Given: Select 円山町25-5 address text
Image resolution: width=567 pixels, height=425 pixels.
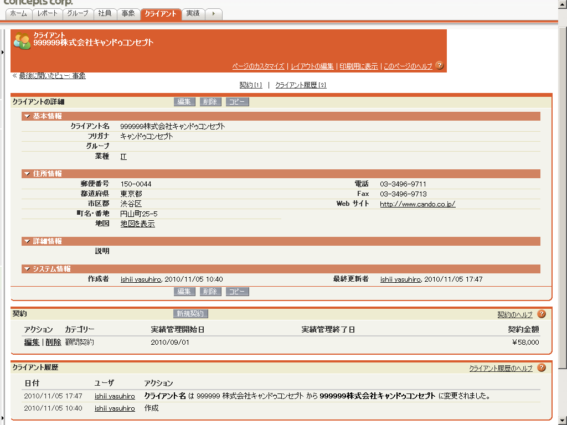Looking at the screenshot, I should [x=139, y=214].
